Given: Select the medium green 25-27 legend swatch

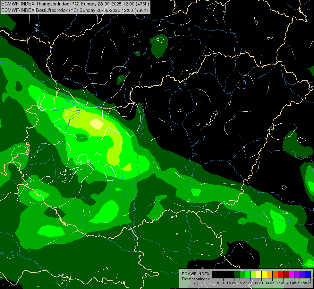Looking at the screenshot, I should [x=242, y=275].
